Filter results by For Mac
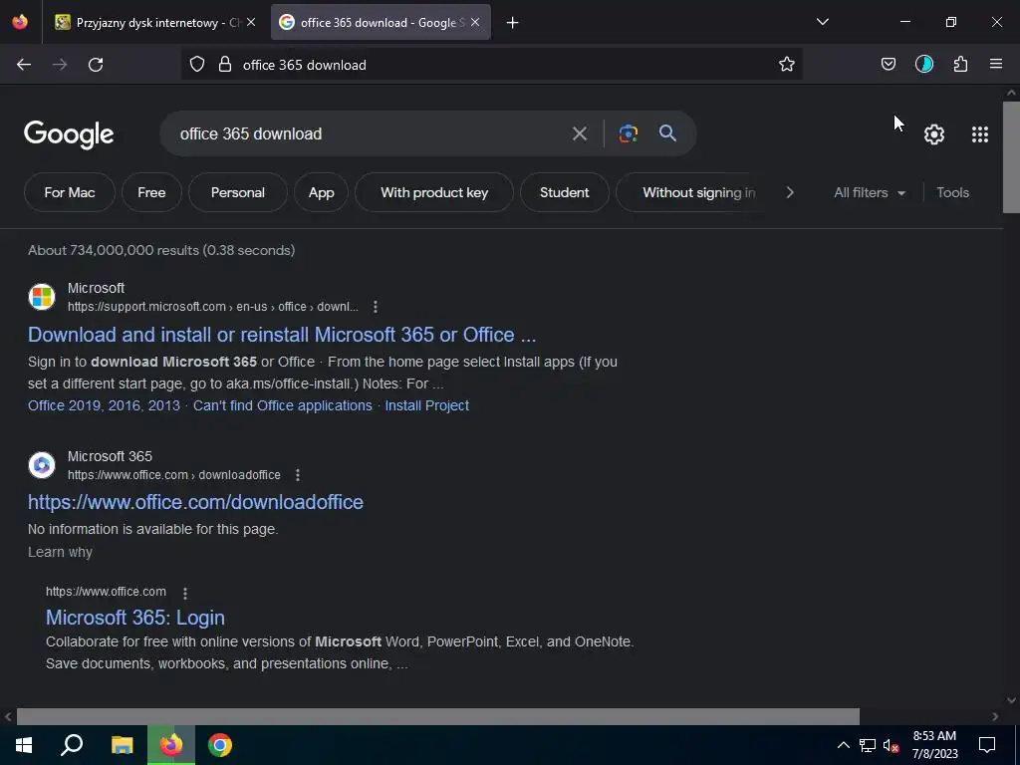The width and height of the screenshot is (1020, 765). (x=70, y=192)
